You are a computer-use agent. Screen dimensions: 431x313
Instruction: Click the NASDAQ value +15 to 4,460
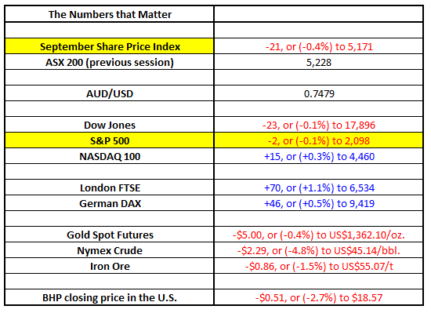(319, 157)
